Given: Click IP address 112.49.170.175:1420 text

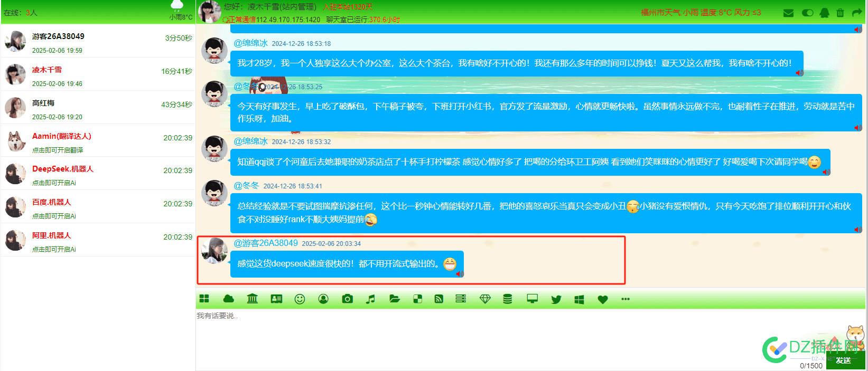Looking at the screenshot, I should pyautogui.click(x=288, y=20).
